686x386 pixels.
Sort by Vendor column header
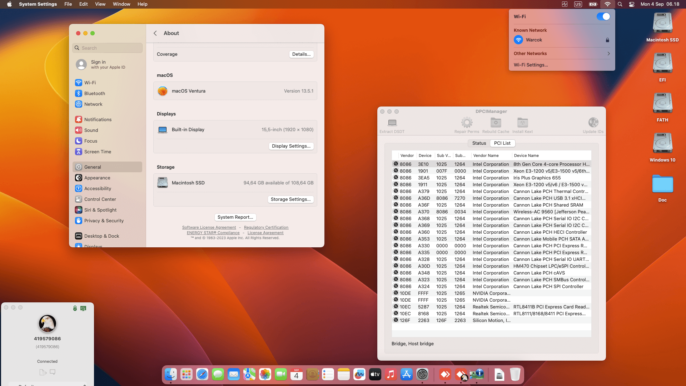point(407,155)
